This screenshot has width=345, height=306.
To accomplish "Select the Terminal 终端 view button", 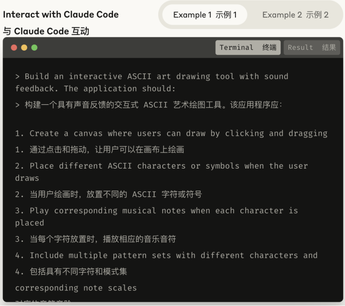I will 248,48.
